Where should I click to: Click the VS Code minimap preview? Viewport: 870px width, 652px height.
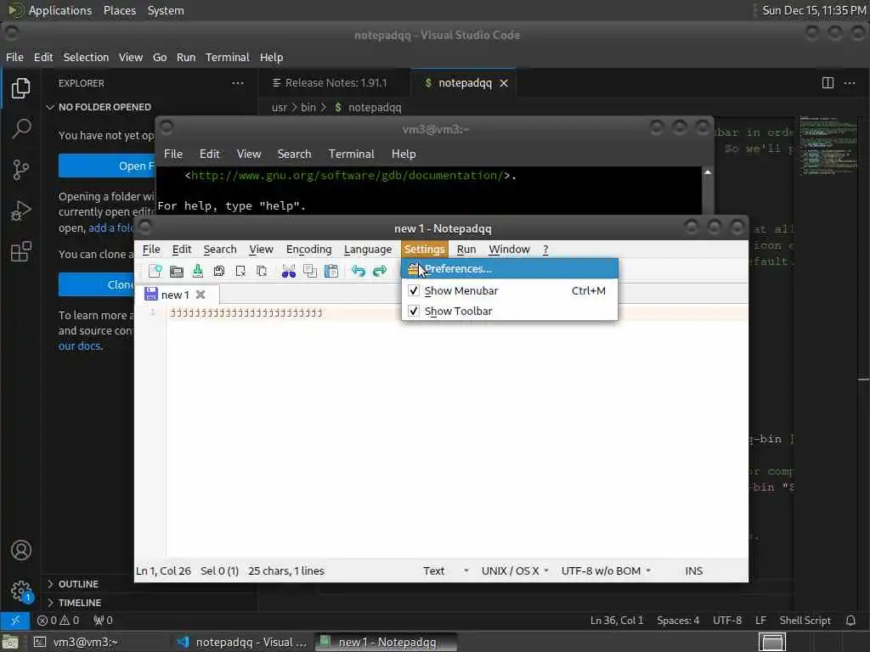(828, 146)
